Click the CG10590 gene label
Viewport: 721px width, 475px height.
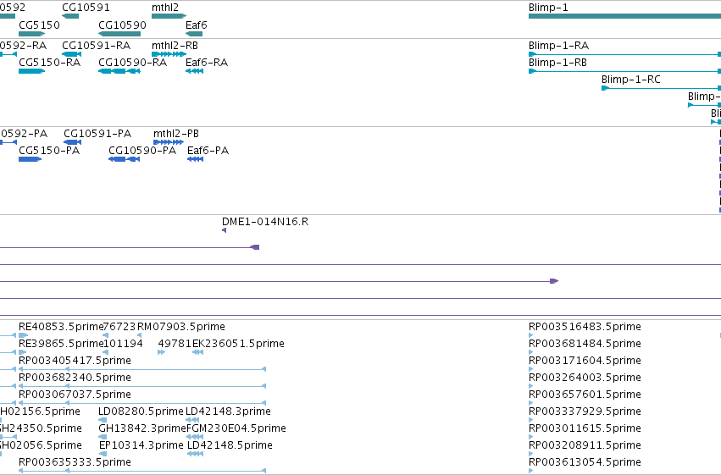[x=122, y=25]
